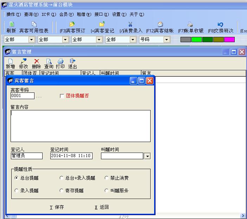
Task: Click the 登记人 column header
Action: [90, 73]
